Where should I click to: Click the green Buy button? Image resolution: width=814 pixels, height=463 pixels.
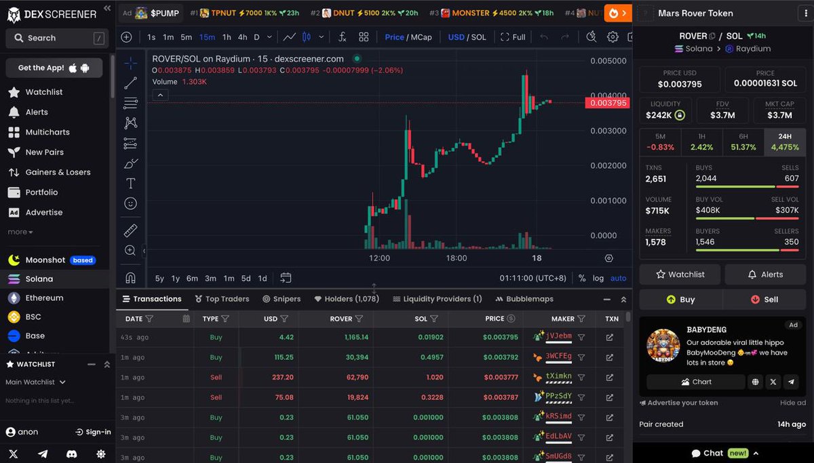tap(680, 299)
